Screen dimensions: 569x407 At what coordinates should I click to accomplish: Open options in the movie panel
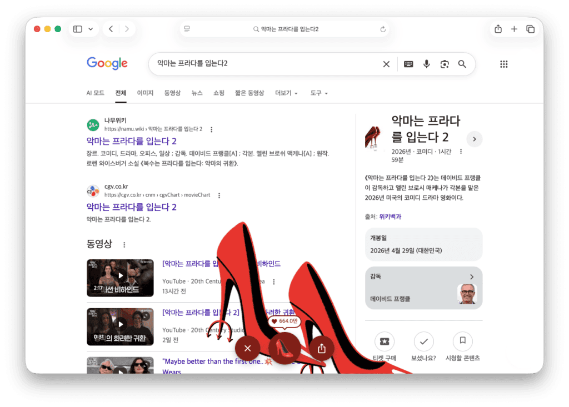point(461,152)
